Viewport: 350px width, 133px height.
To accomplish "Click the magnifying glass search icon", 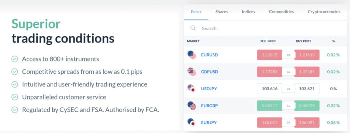I will [x=193, y=28].
